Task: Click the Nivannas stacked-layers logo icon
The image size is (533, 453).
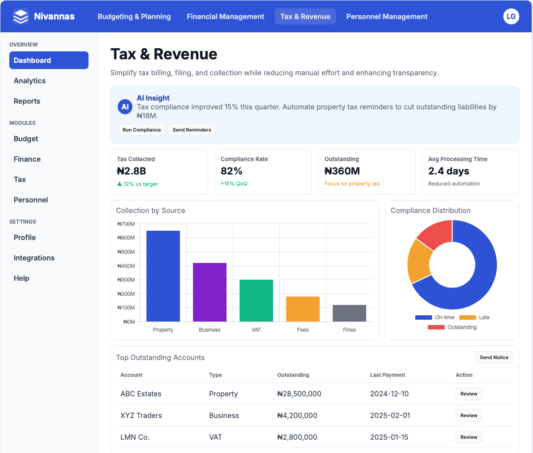Action: (21, 16)
